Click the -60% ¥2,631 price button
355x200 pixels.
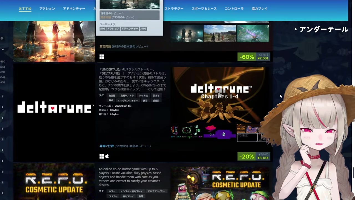click(253, 57)
